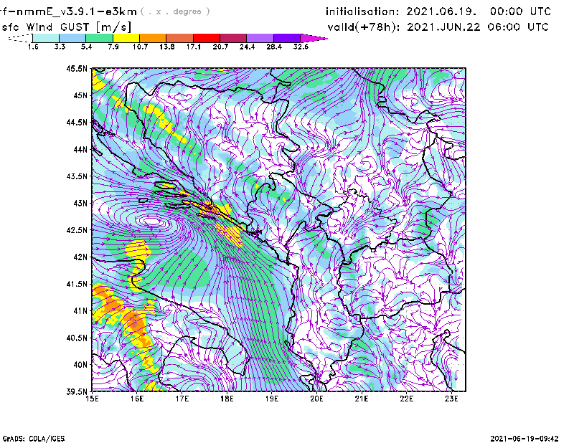
Task: Click the 20E longitude label
Action: point(316,399)
